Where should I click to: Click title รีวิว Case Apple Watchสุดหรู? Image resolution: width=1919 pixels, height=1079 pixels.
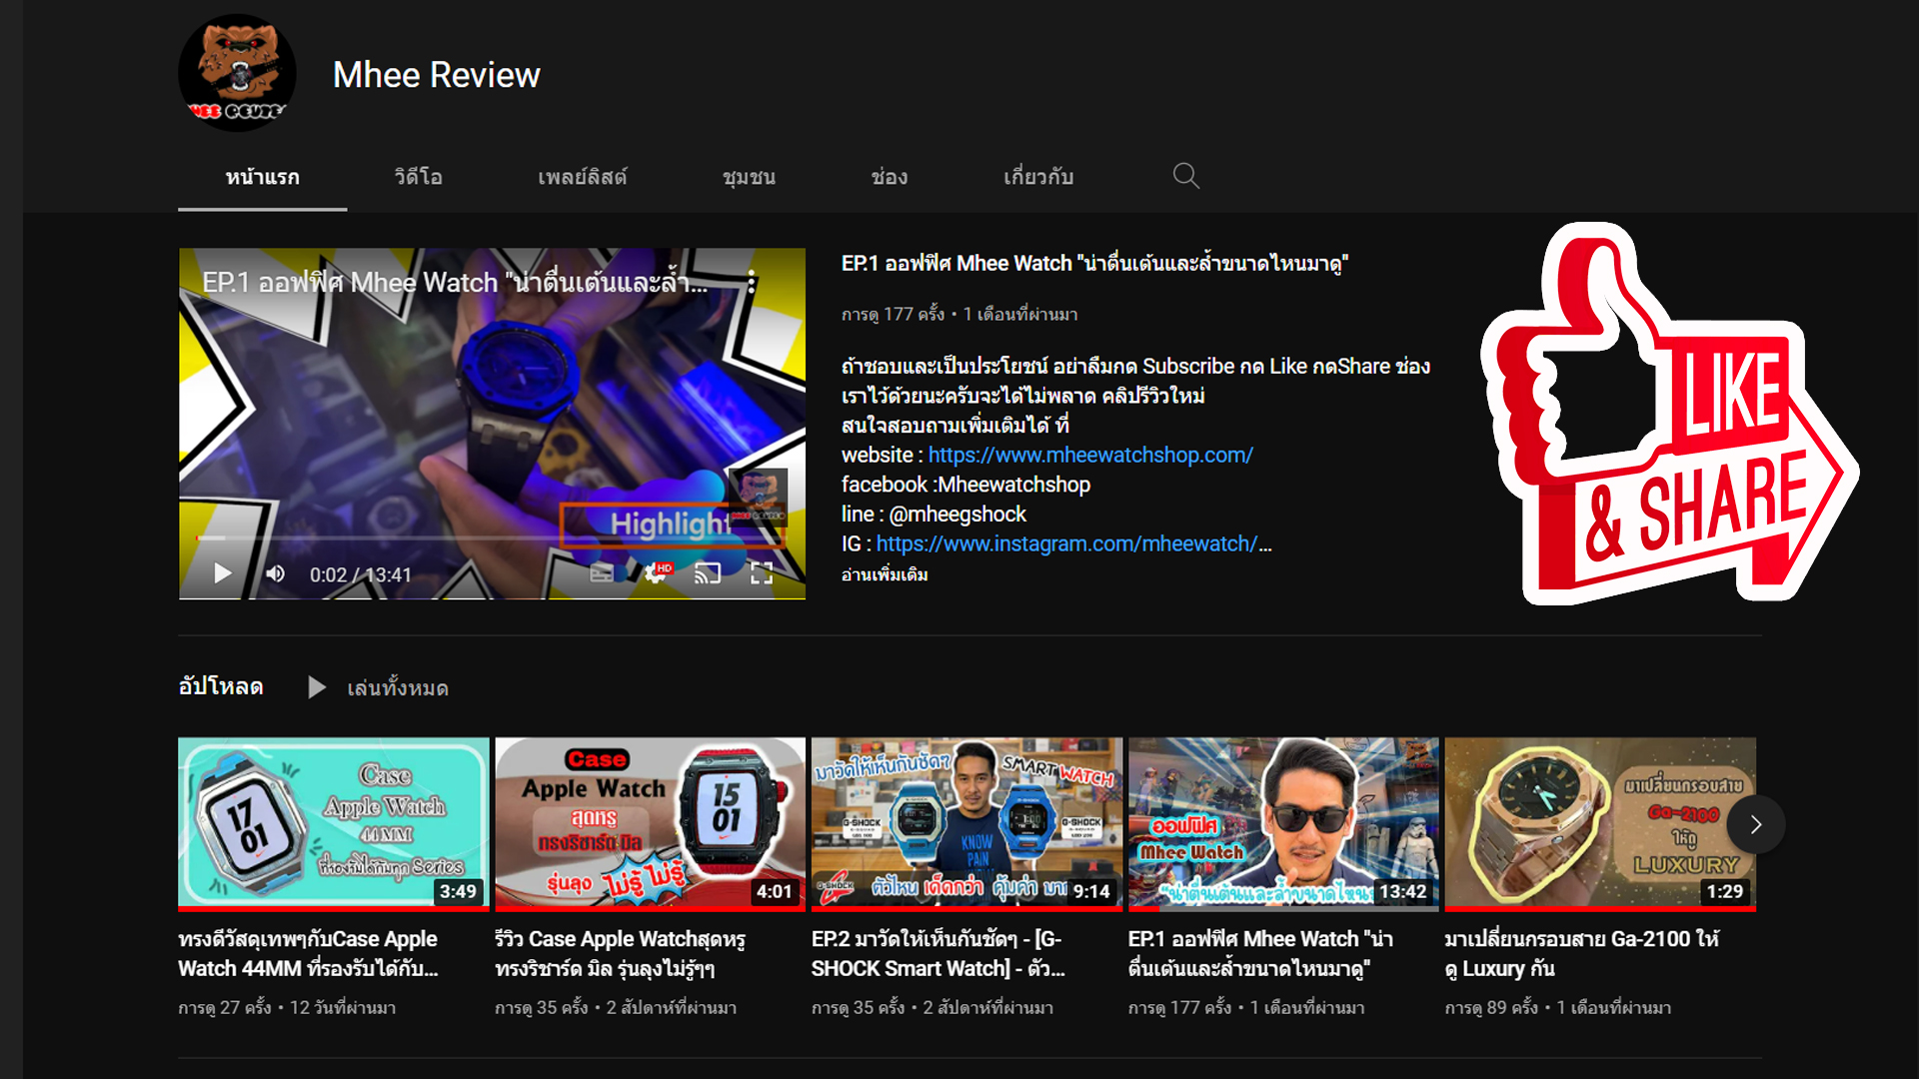[620, 953]
